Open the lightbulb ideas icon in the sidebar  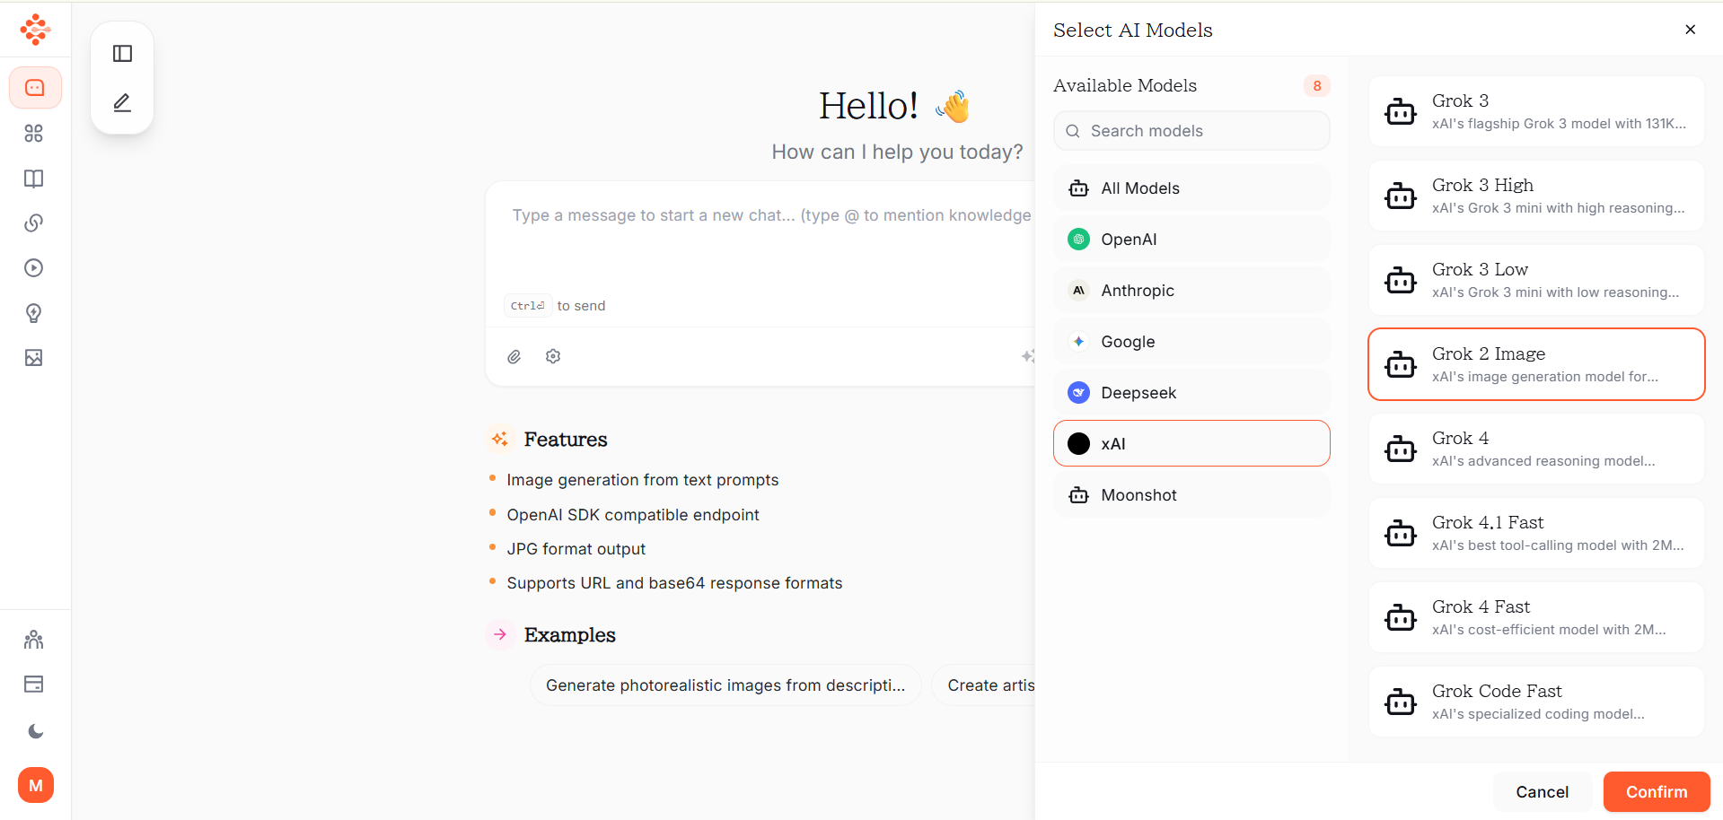34,313
